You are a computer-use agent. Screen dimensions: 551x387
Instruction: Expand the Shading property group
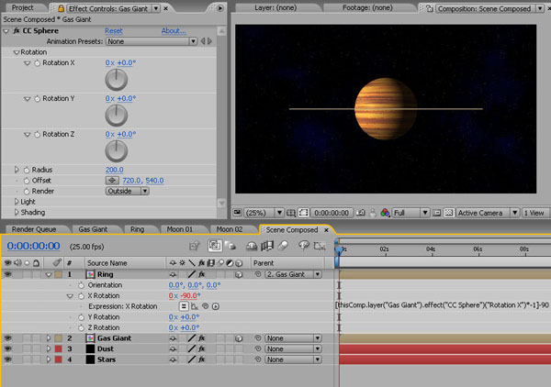point(17,213)
